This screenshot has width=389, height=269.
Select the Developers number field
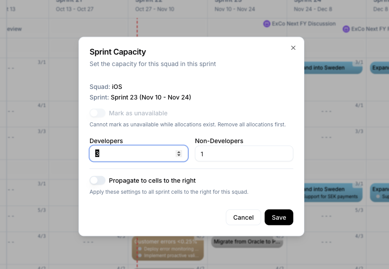coord(132,153)
